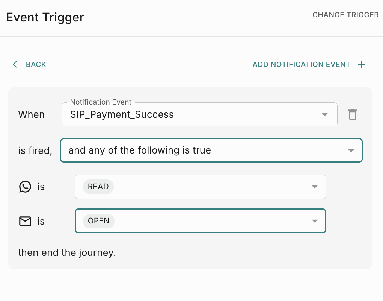Click the email envelope icon
383x301 pixels.
tap(25, 221)
